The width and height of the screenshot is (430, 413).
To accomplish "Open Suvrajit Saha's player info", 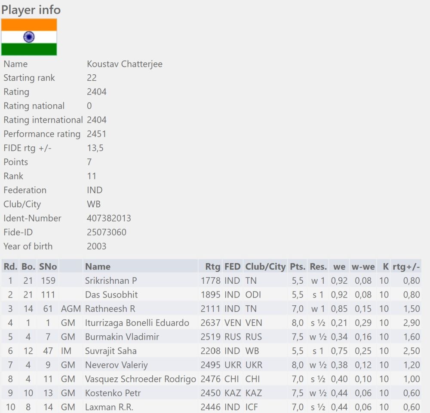I will pyautogui.click(x=111, y=351).
